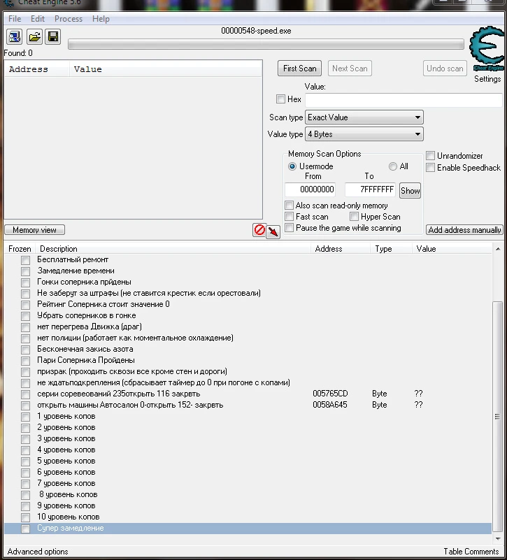Enable the Unrandomizer checkbox

pyautogui.click(x=430, y=156)
